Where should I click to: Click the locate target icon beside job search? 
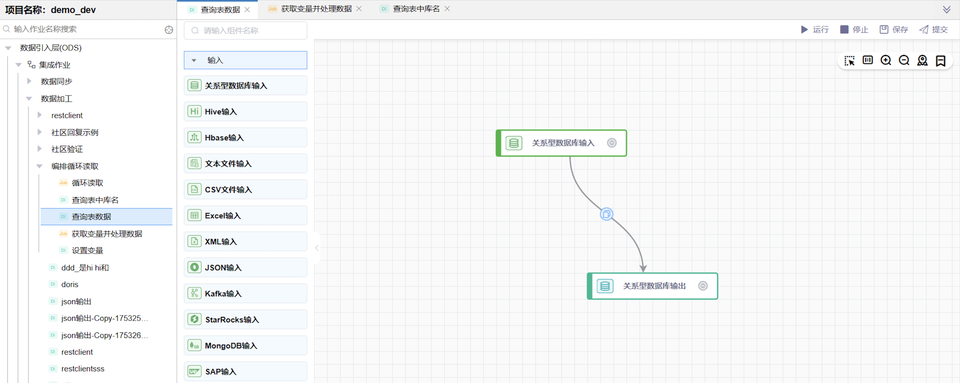click(169, 30)
